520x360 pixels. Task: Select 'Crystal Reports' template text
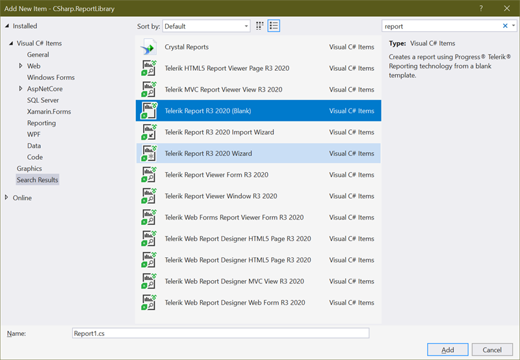[x=187, y=47]
